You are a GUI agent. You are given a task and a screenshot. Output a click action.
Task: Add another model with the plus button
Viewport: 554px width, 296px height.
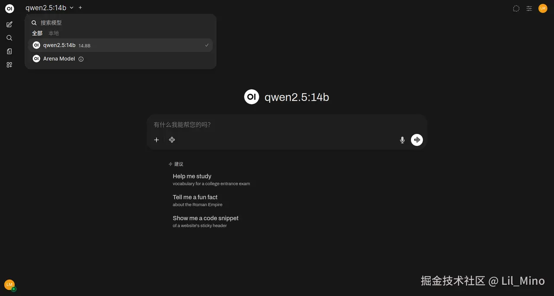[81, 8]
